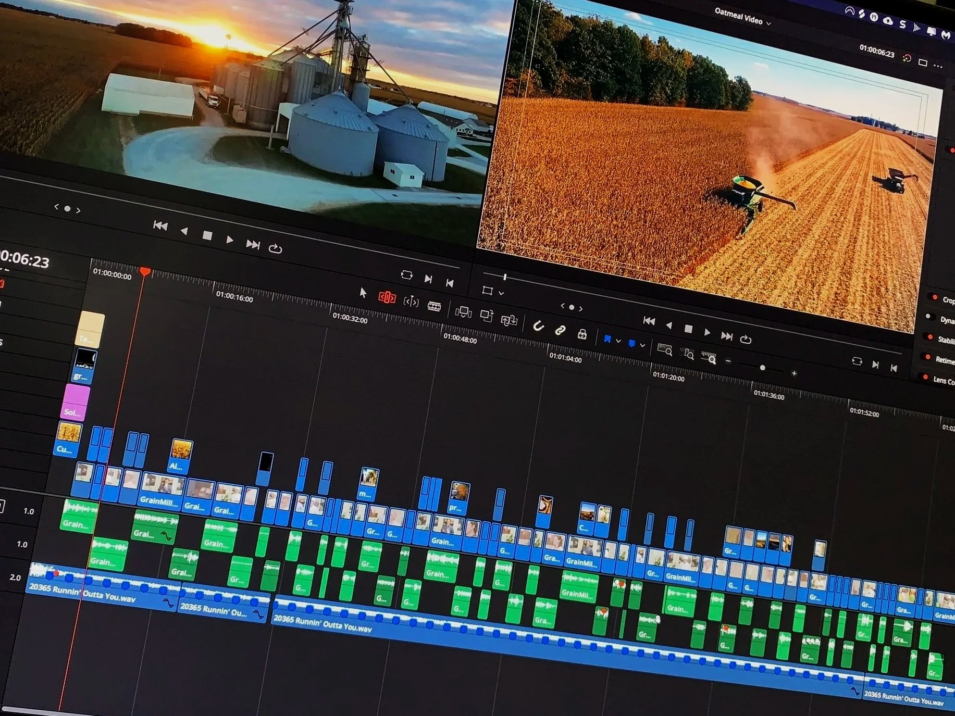Click the cloud upload icon in the menu bar
Viewport: 955px width, 716px height.
point(888,21)
